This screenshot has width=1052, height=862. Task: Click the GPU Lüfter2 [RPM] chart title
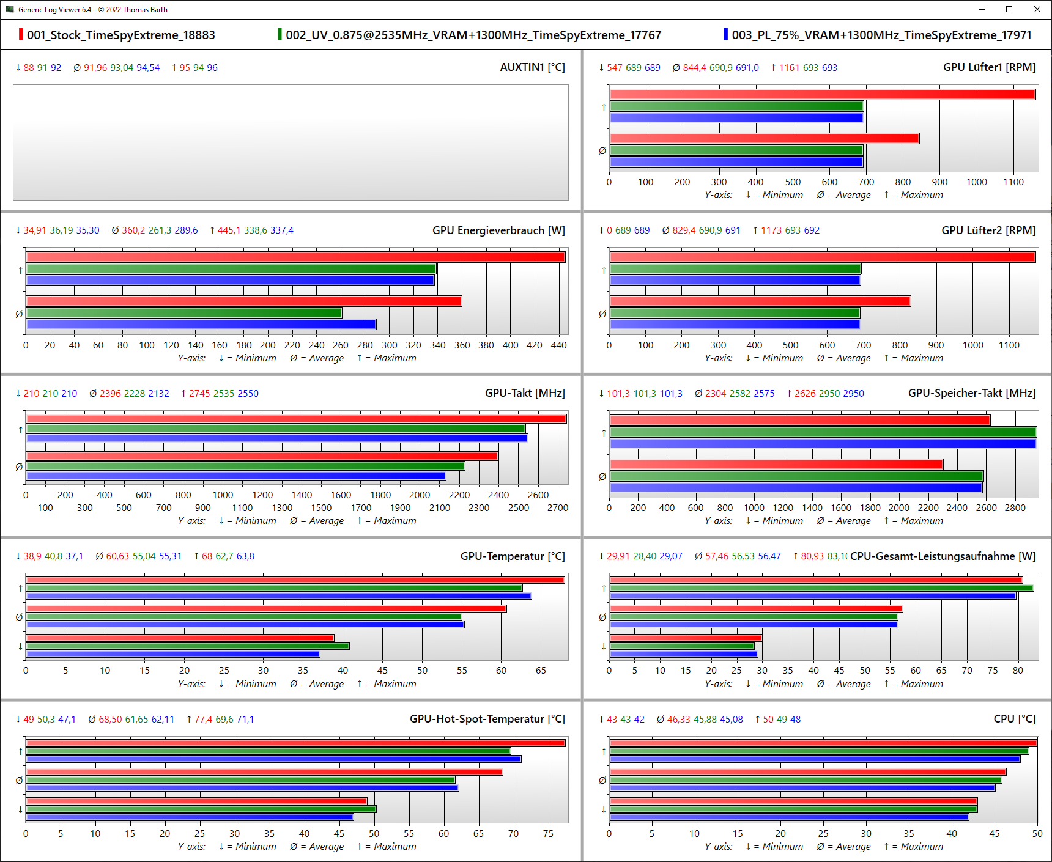click(988, 230)
